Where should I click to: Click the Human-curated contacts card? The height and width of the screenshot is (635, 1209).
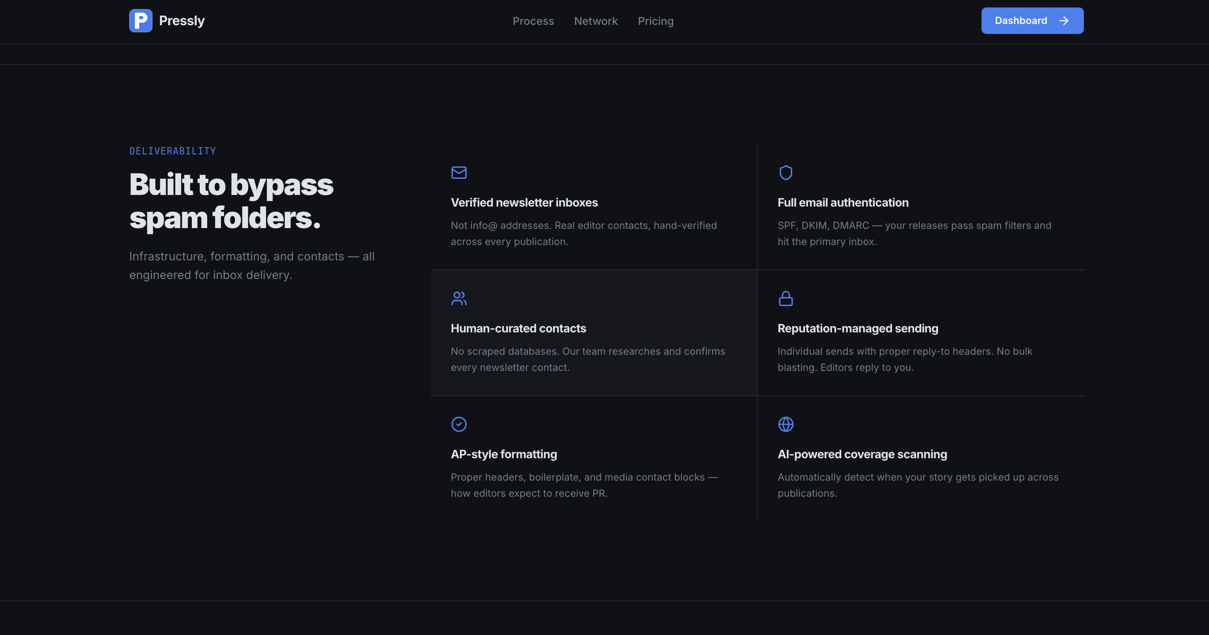593,333
